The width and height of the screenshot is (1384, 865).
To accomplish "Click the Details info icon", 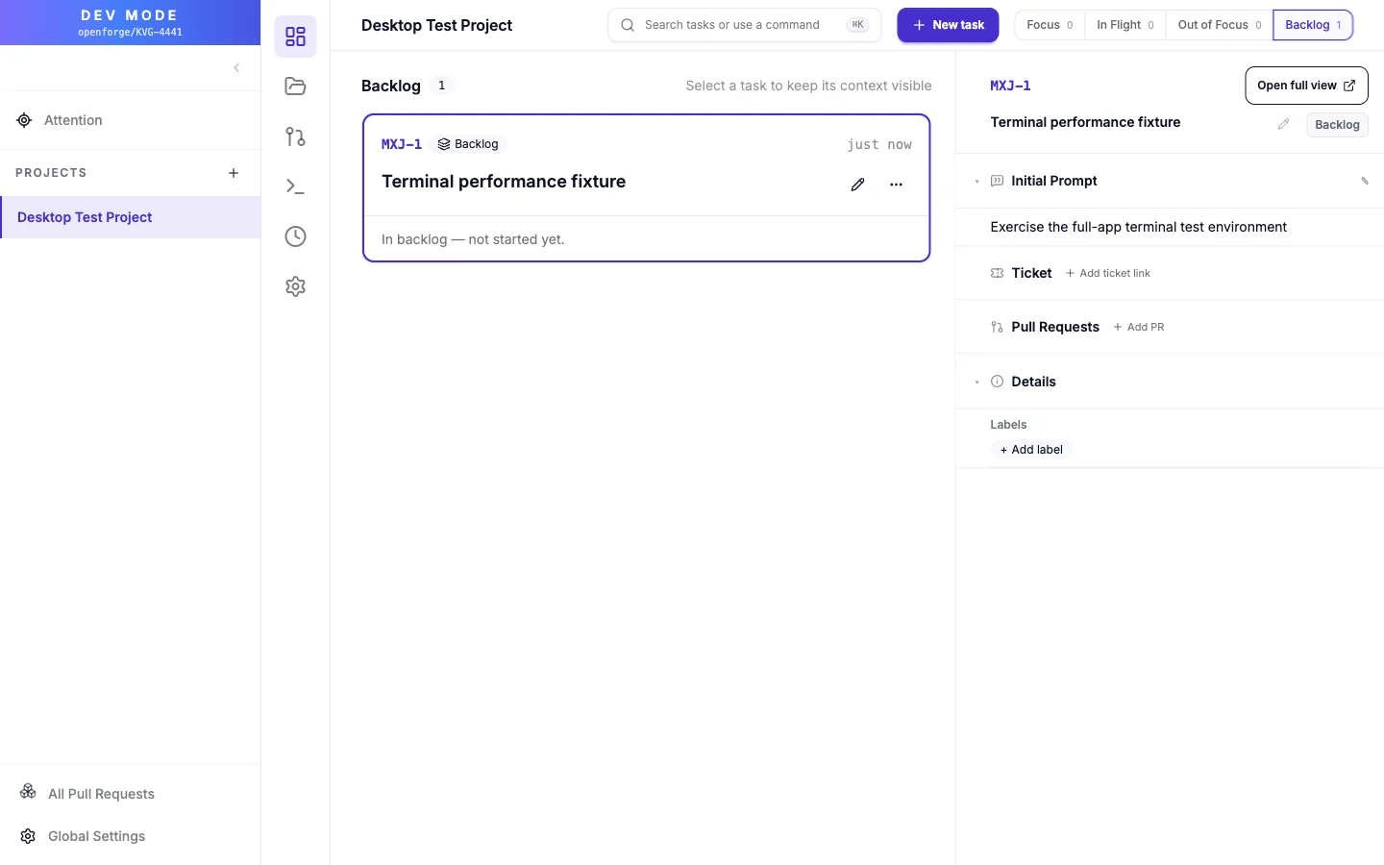I will click(x=997, y=382).
